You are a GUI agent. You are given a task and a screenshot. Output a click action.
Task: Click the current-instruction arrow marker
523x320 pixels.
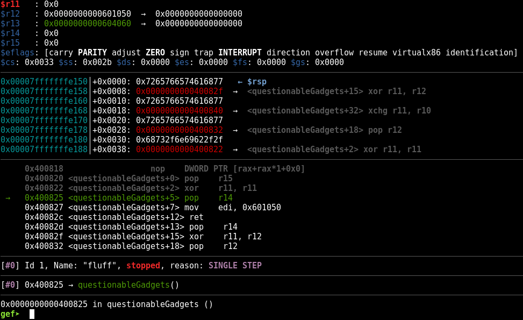pyautogui.click(x=8, y=198)
